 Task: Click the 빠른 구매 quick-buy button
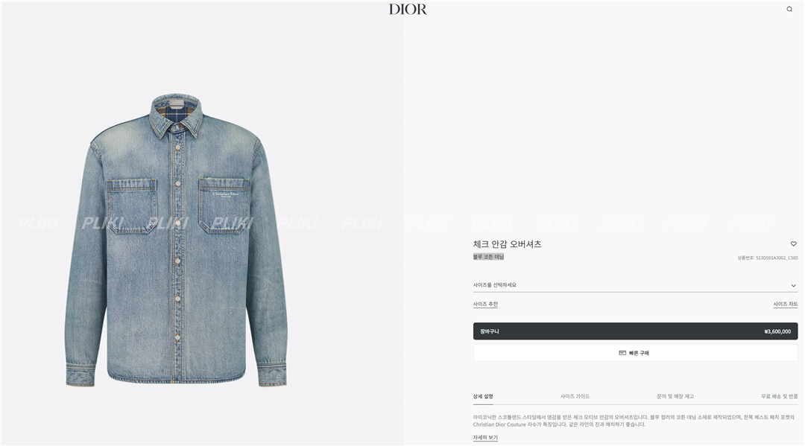click(635, 353)
